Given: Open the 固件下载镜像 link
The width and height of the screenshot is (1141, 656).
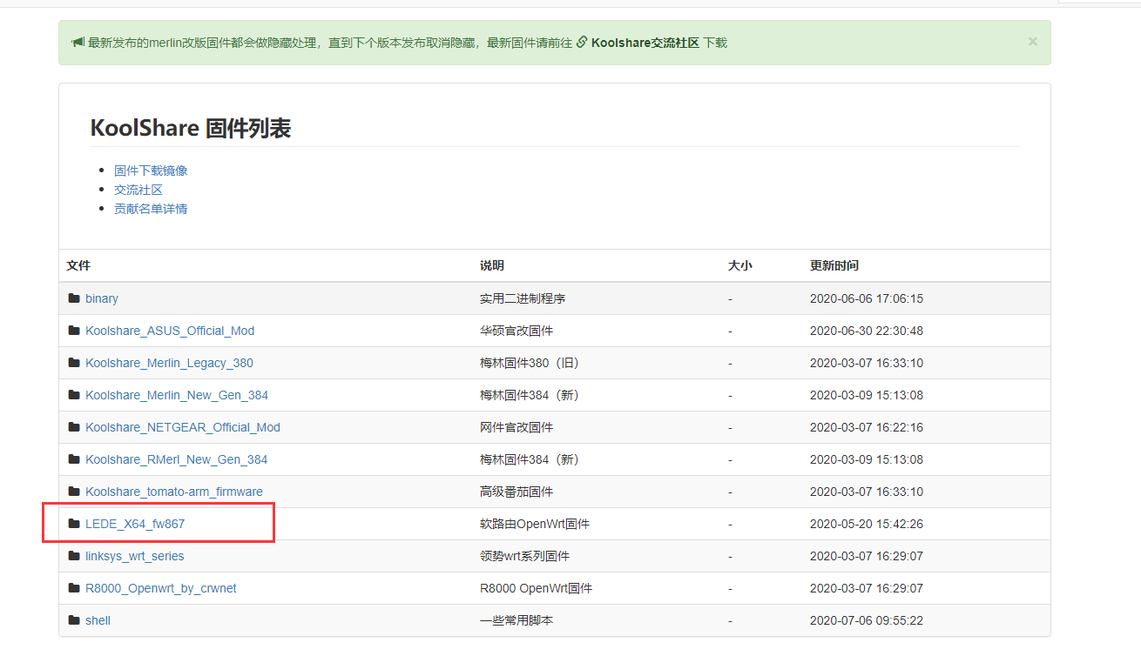Looking at the screenshot, I should [150, 170].
